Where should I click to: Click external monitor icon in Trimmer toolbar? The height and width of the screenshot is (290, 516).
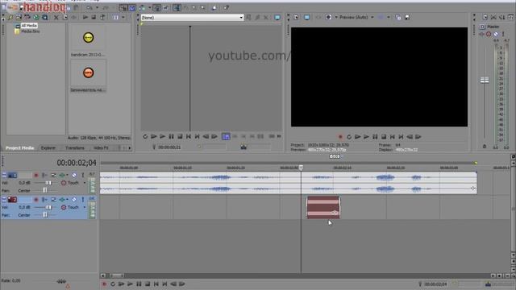click(277, 18)
